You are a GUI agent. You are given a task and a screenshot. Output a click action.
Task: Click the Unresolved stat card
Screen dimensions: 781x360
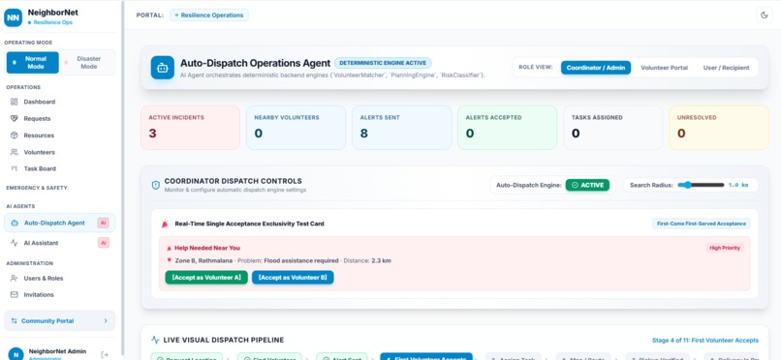tap(719, 128)
